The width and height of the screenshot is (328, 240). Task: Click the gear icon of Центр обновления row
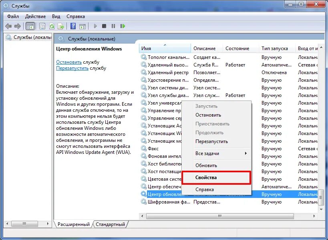143,194
